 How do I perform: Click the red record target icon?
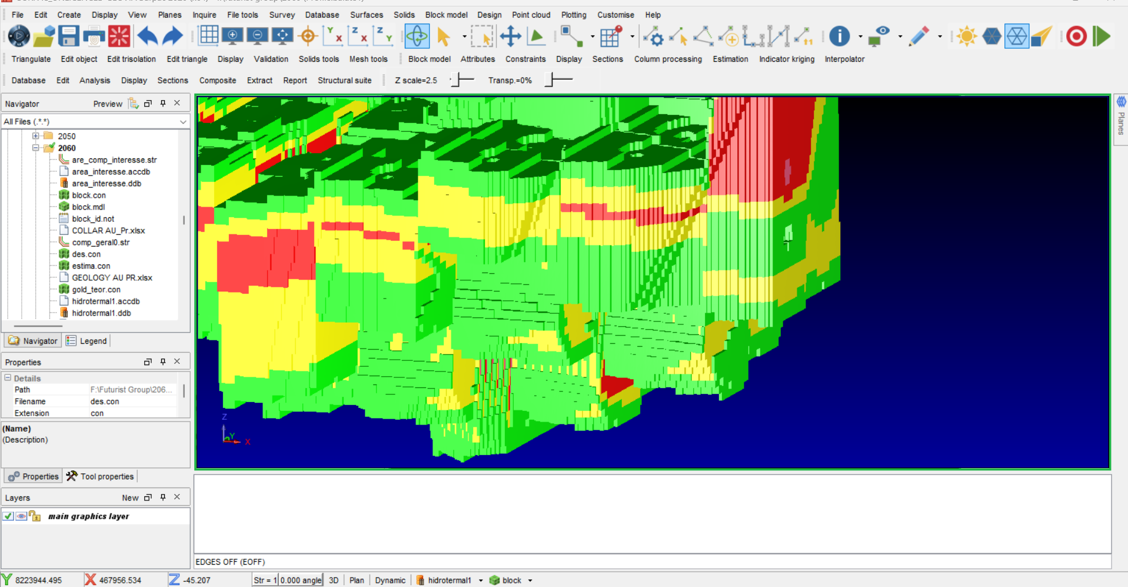(x=1077, y=37)
